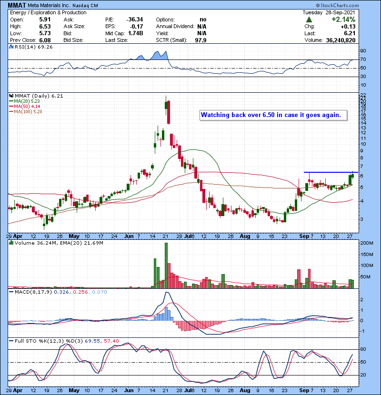Click the Low value 5.73
381x395 pixels.
click(x=45, y=33)
